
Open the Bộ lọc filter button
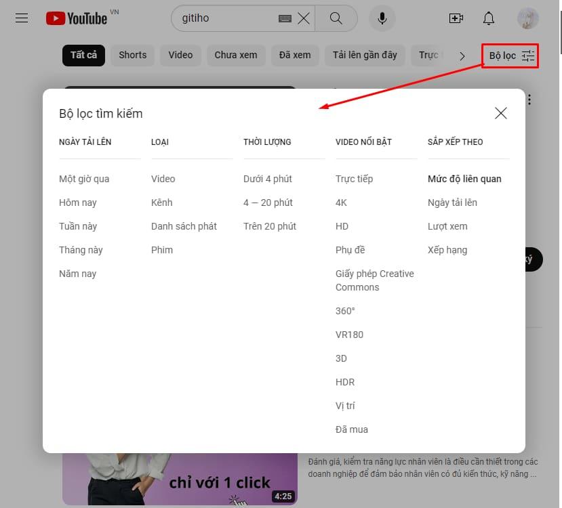pos(510,56)
